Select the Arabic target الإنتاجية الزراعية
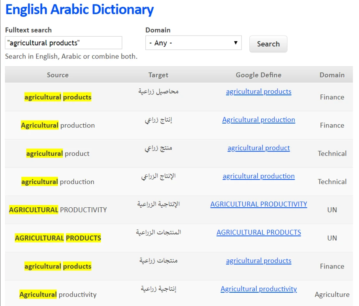 [x=158, y=204]
